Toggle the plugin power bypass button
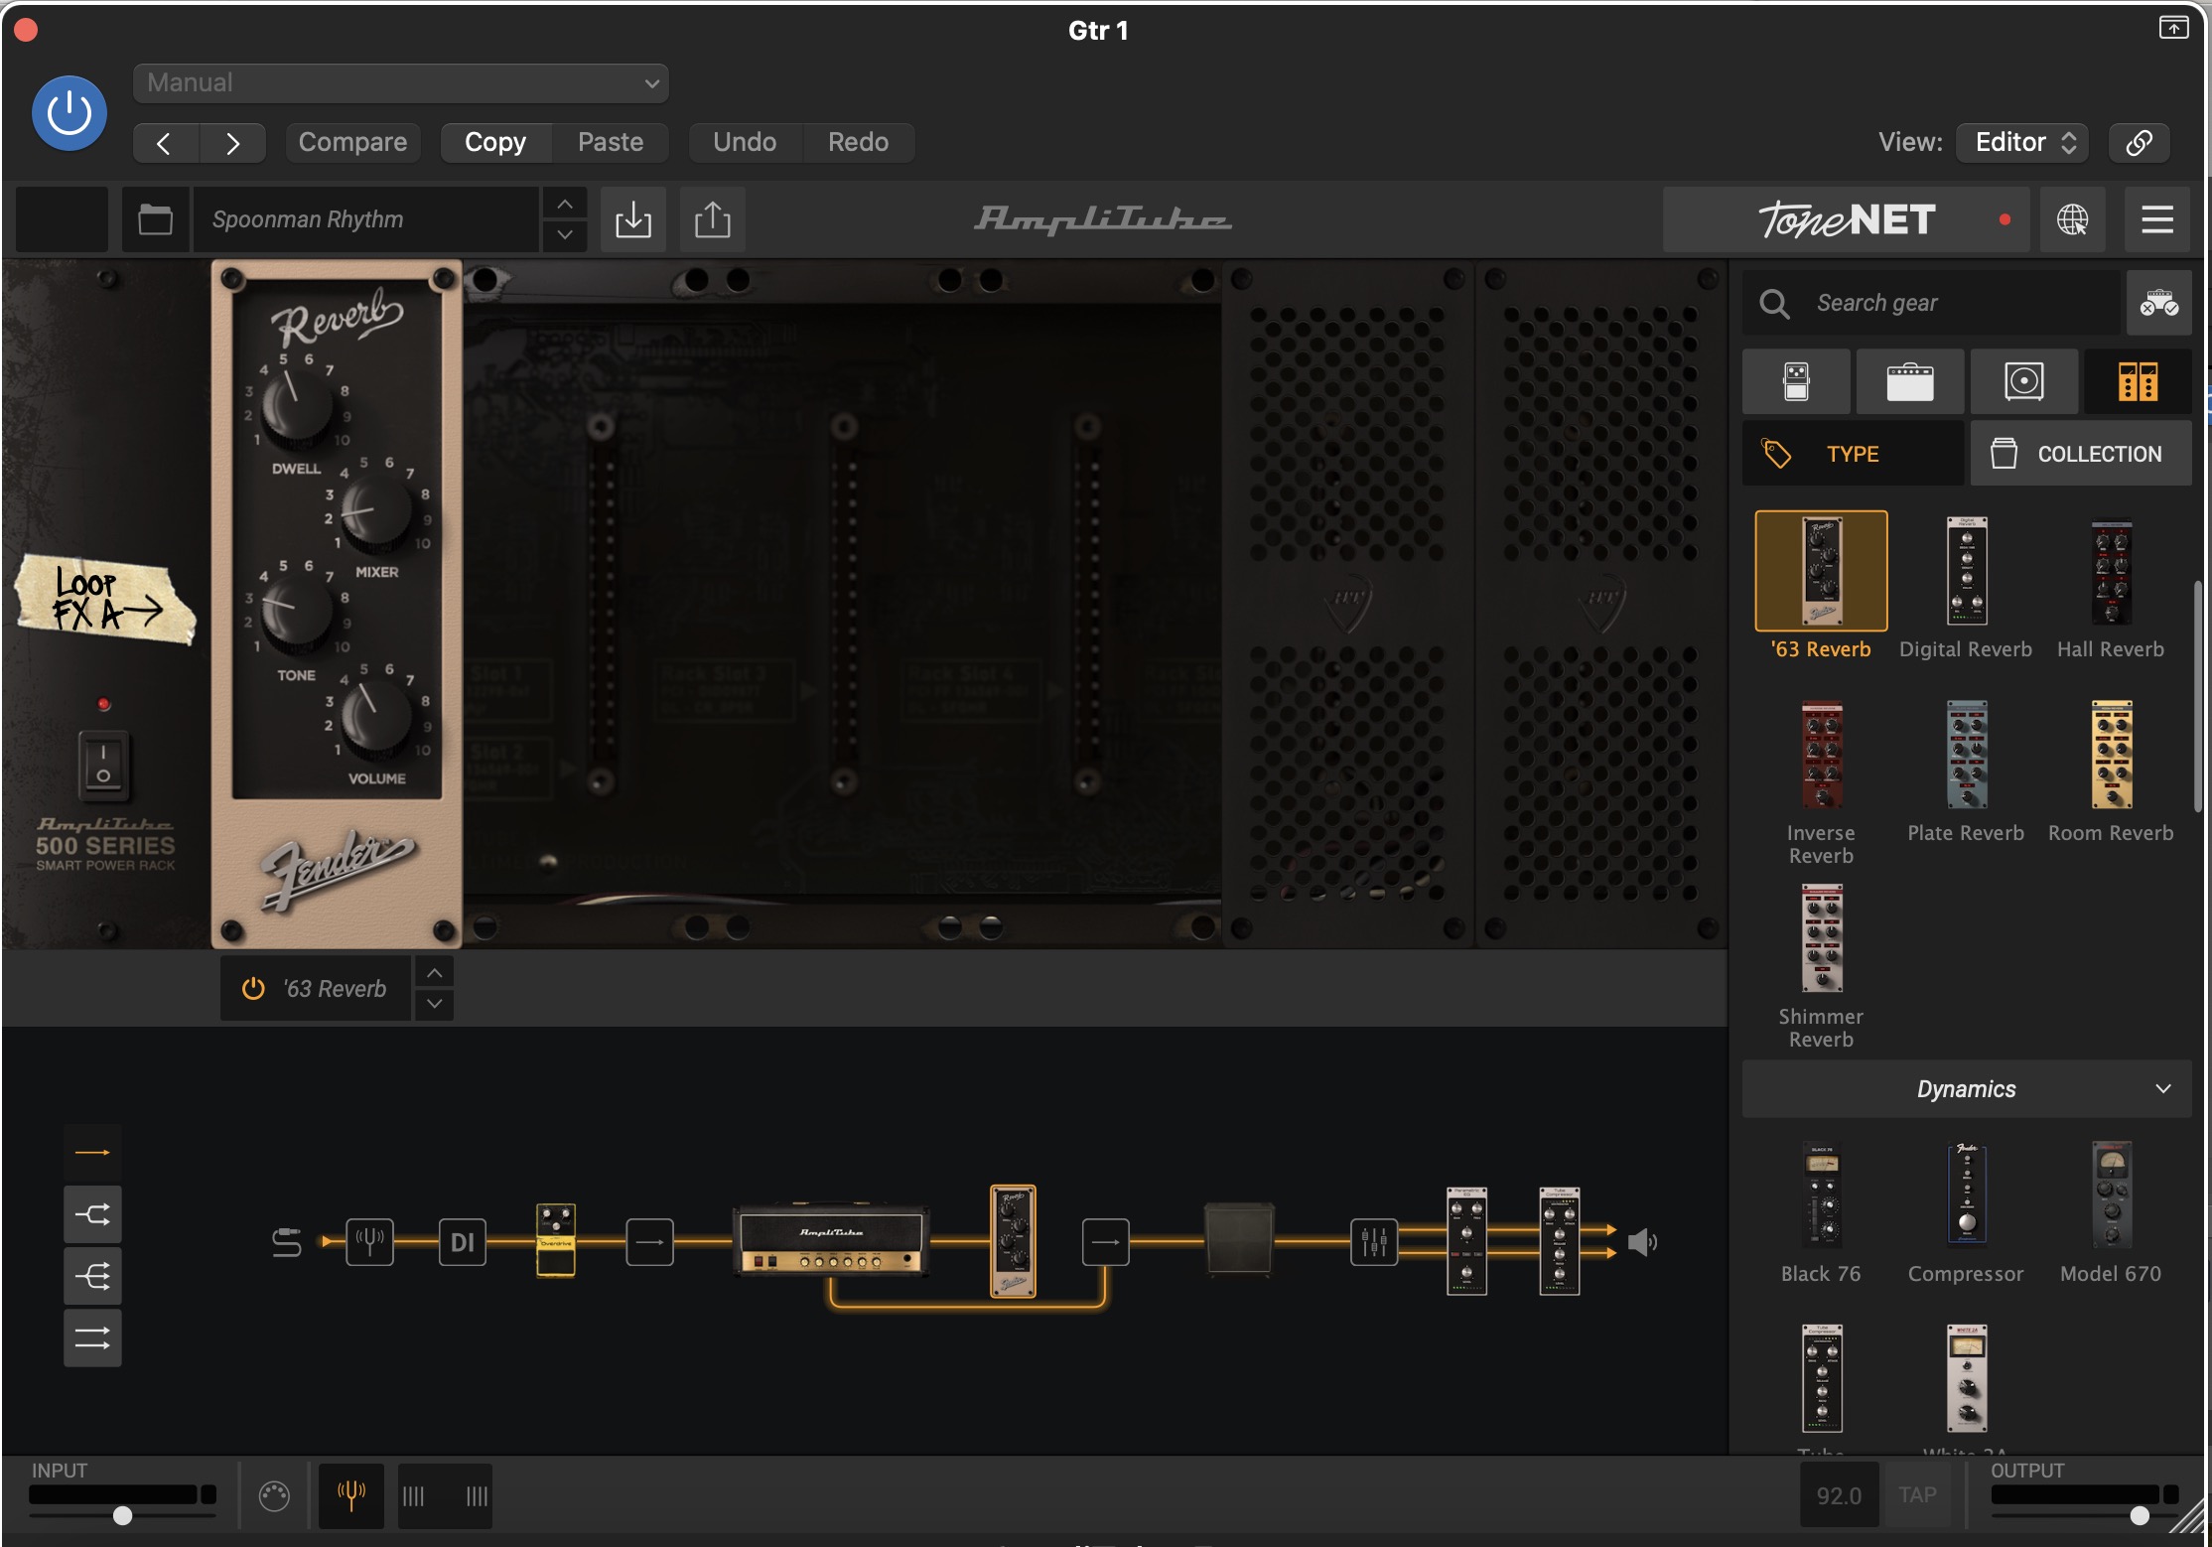The height and width of the screenshot is (1547, 2212). pos(69,113)
